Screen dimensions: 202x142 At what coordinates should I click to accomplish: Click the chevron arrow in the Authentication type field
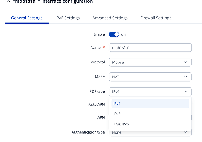pyautogui.click(x=186, y=133)
